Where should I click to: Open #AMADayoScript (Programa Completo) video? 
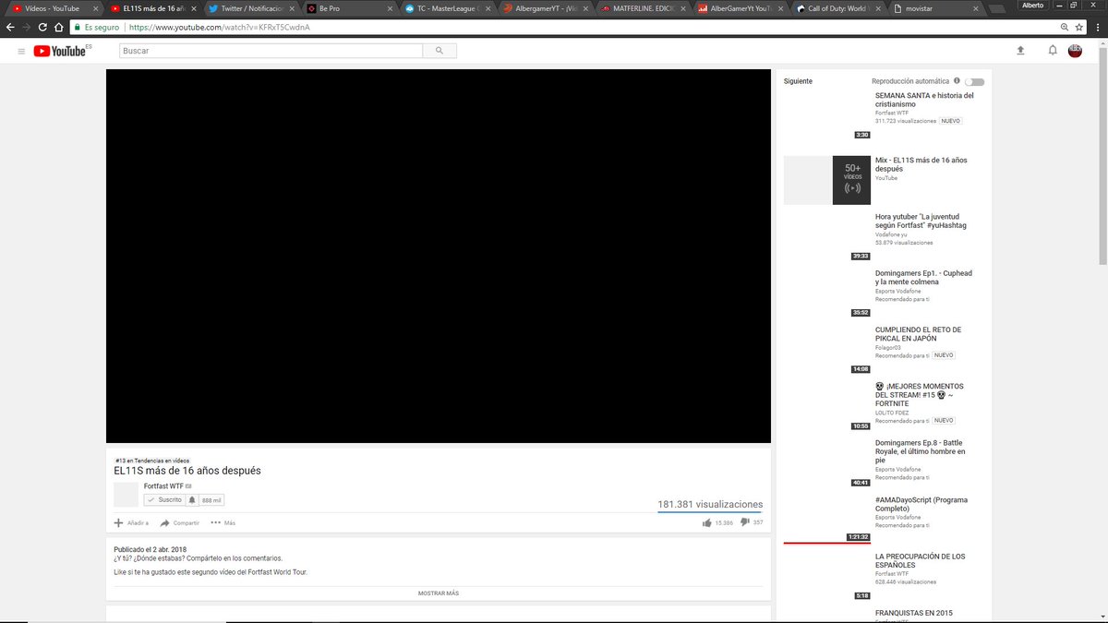(x=921, y=503)
